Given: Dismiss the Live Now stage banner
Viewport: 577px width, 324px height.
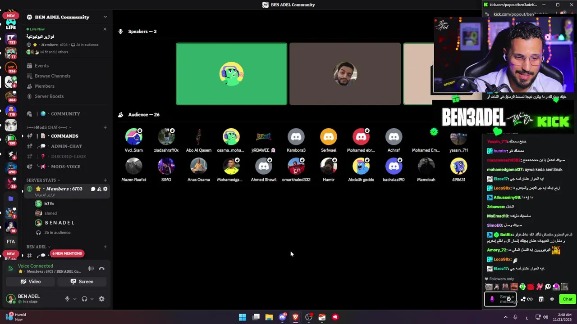Looking at the screenshot, I should tap(105, 29).
